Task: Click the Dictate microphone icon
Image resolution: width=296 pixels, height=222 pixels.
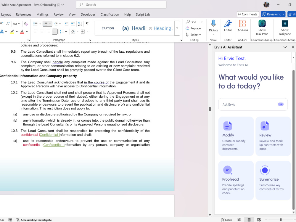Action: click(x=213, y=24)
